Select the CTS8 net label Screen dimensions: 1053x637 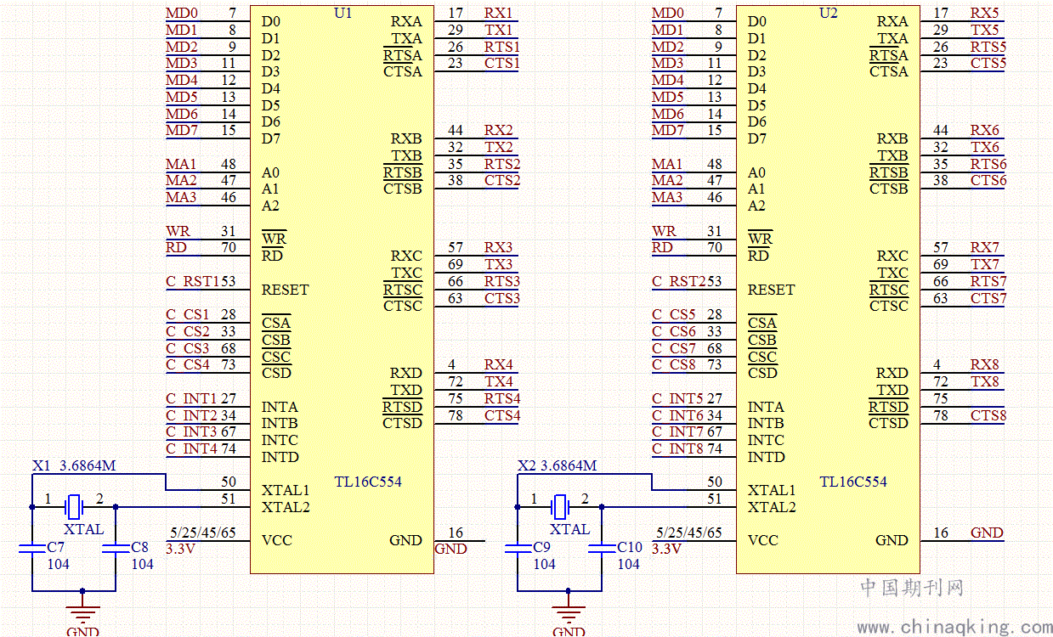pyautogui.click(x=988, y=415)
